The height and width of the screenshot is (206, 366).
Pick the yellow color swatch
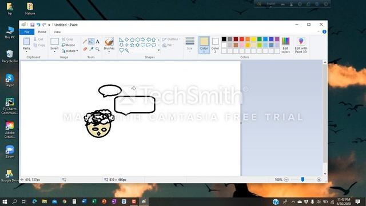pyautogui.click(x=253, y=39)
